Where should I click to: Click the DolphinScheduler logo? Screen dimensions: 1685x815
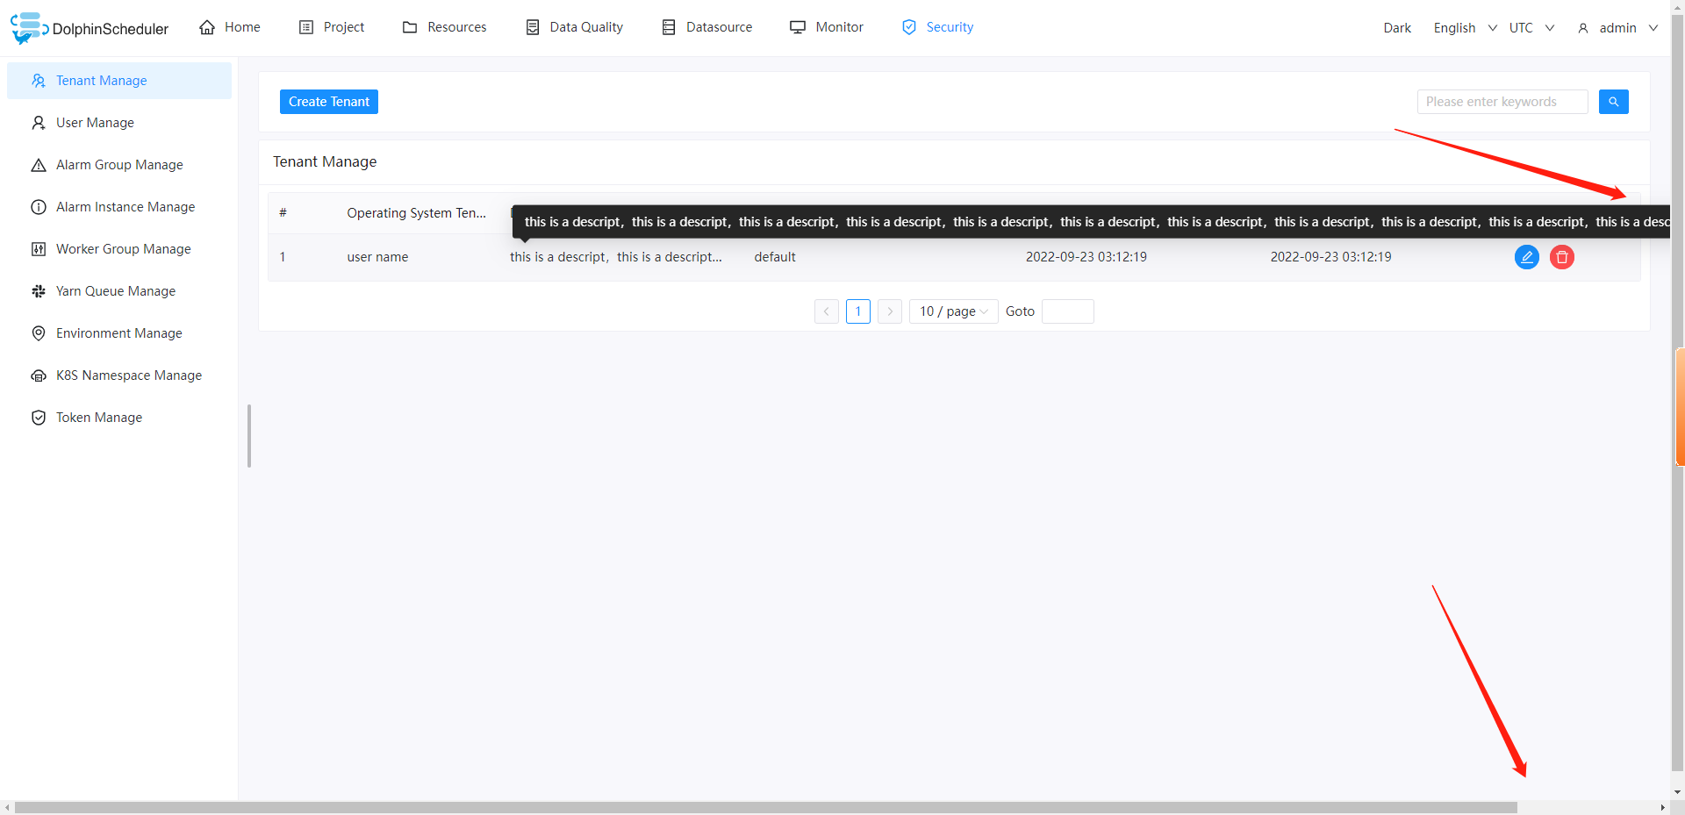coord(28,27)
